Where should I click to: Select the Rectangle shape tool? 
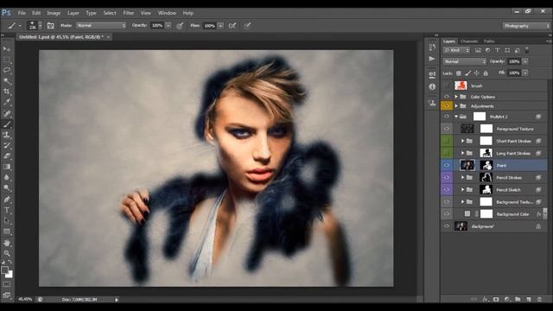click(x=7, y=232)
